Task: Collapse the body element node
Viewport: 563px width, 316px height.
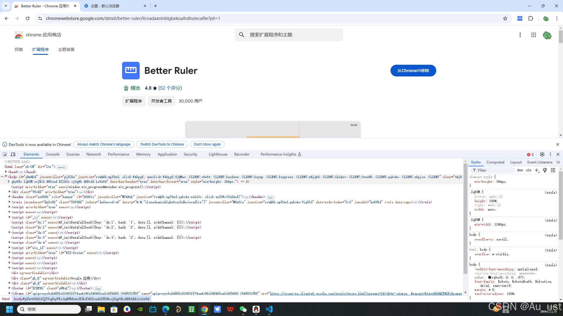Action: pyautogui.click(x=6, y=177)
